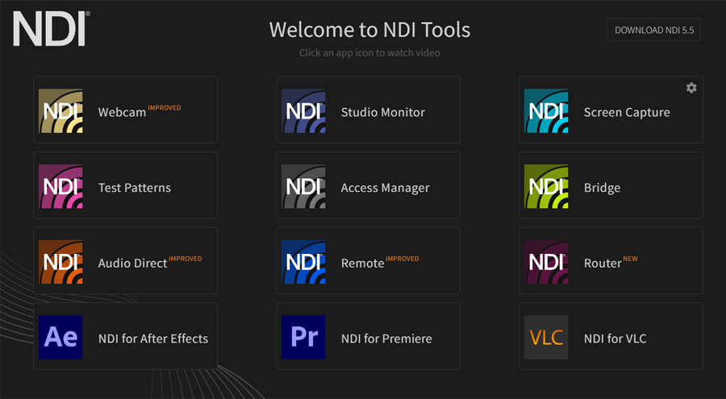Click the Welcome to NDI Tools heading
Screen dimensions: 726x399
coord(369,30)
